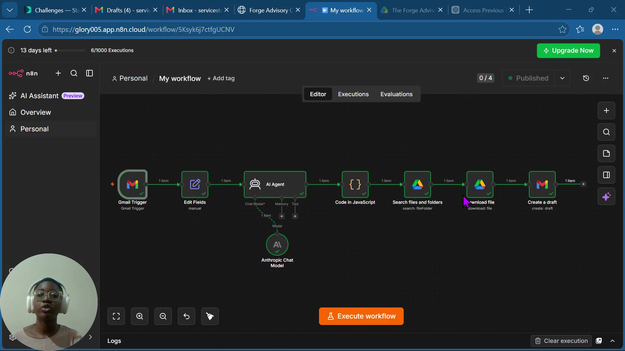The width and height of the screenshot is (625, 351).
Task: Add a Memory sub-node to AI Agent
Action: [282, 216]
